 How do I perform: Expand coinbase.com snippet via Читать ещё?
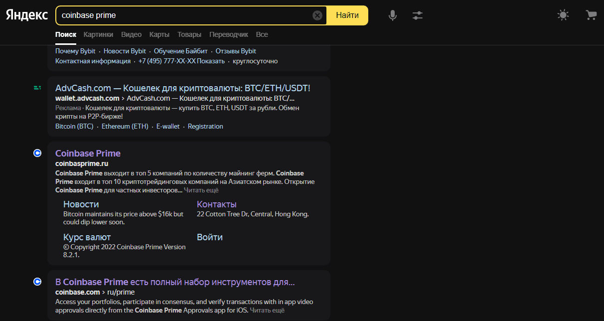pyautogui.click(x=267, y=310)
